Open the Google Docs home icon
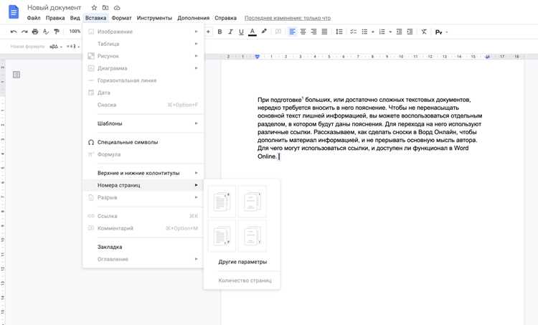Screen dimensions: 538x325 pyautogui.click(x=14, y=12)
